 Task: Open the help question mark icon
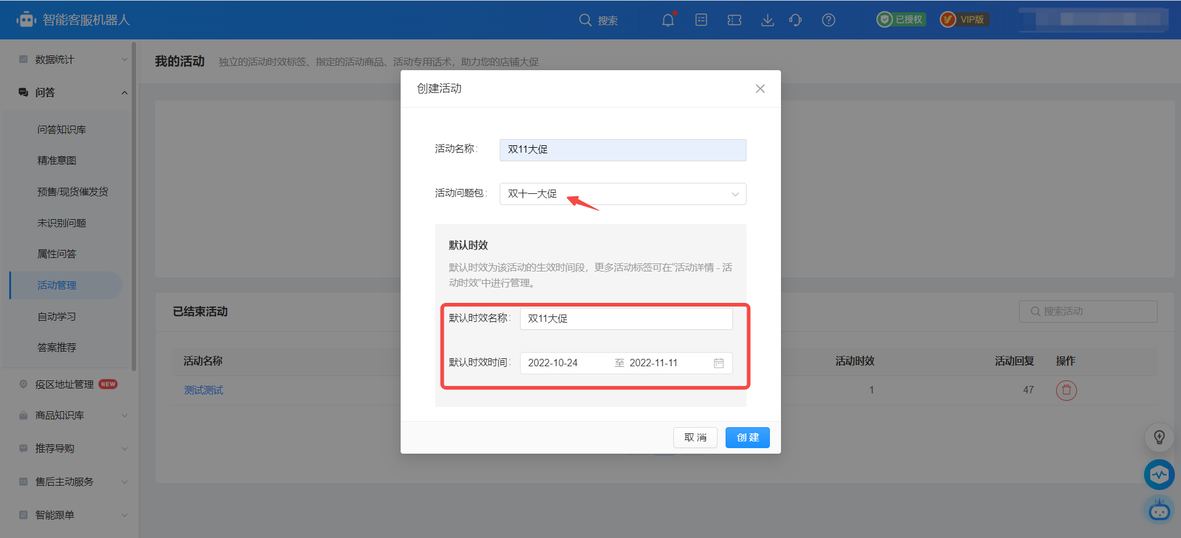click(x=828, y=20)
